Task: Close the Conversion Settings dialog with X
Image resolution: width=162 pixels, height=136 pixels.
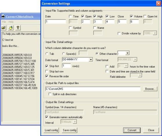Action: (159, 3)
